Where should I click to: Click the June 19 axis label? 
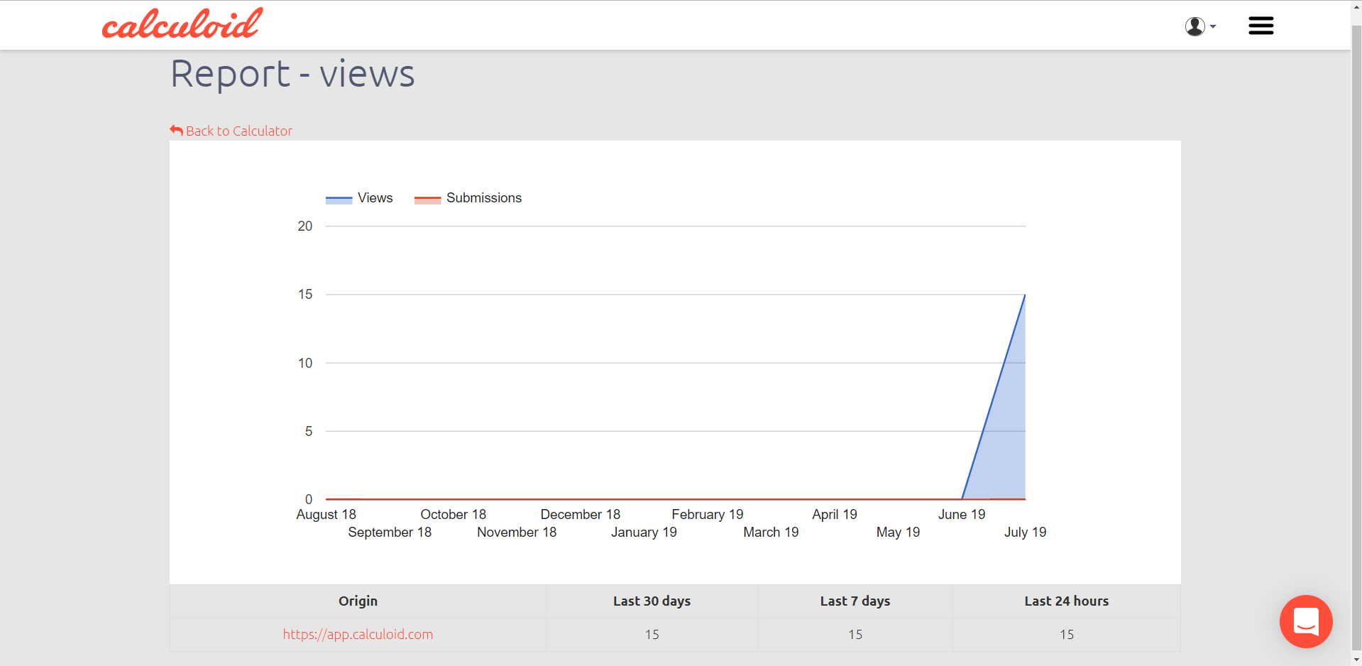(x=962, y=514)
